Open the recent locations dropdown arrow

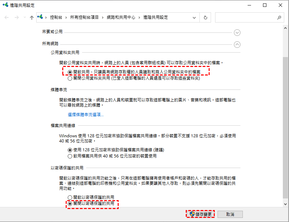coord(24,17)
